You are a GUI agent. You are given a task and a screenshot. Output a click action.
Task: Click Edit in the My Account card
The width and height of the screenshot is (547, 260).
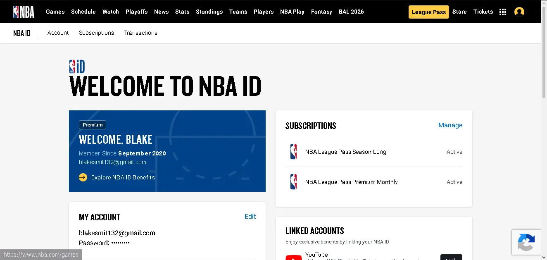pos(250,217)
